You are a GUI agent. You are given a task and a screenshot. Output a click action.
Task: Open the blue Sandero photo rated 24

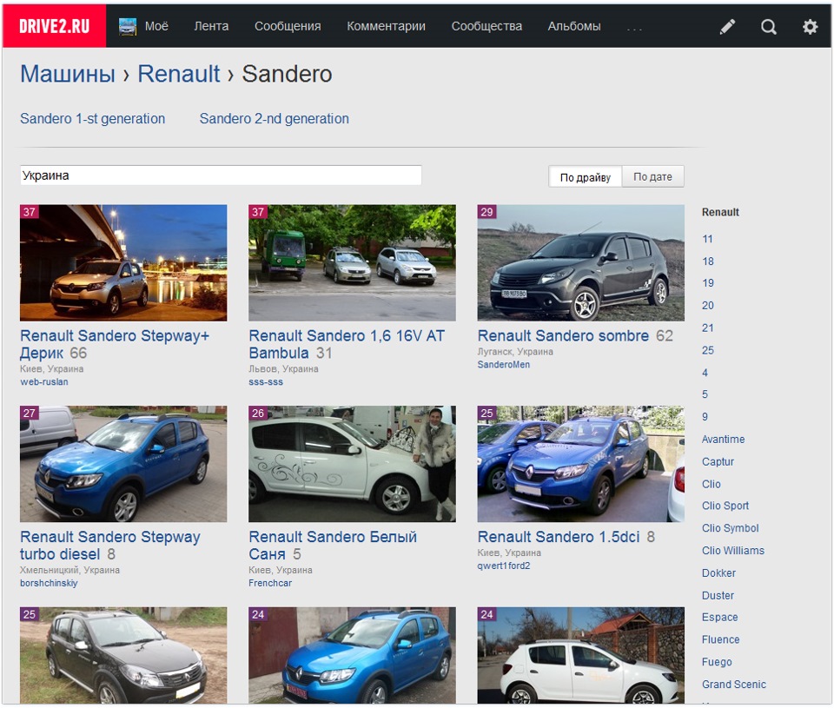(352, 655)
